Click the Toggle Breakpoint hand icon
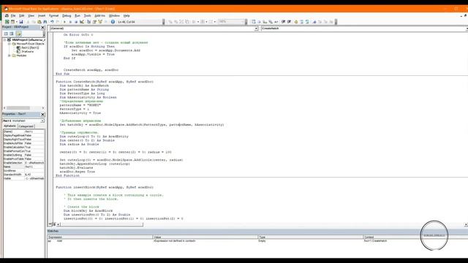The height and width of the screenshot is (263, 468). coord(295,22)
